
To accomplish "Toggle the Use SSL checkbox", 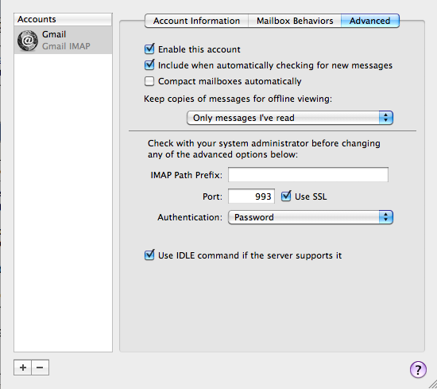I will click(286, 196).
